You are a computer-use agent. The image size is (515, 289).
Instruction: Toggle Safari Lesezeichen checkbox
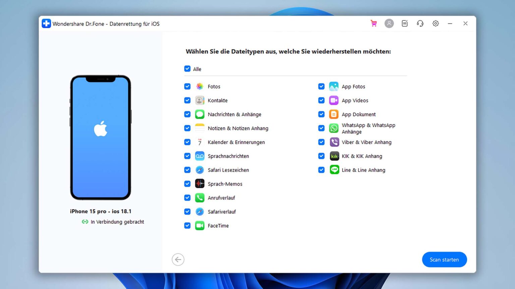click(187, 170)
